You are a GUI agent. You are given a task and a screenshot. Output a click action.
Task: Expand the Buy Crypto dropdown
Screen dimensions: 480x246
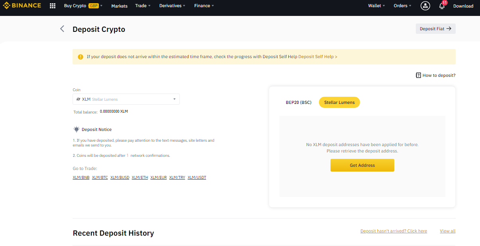(83, 6)
